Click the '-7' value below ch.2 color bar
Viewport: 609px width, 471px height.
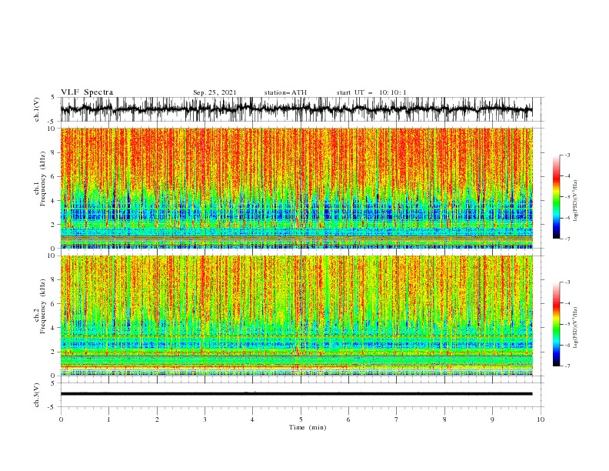[x=567, y=366]
